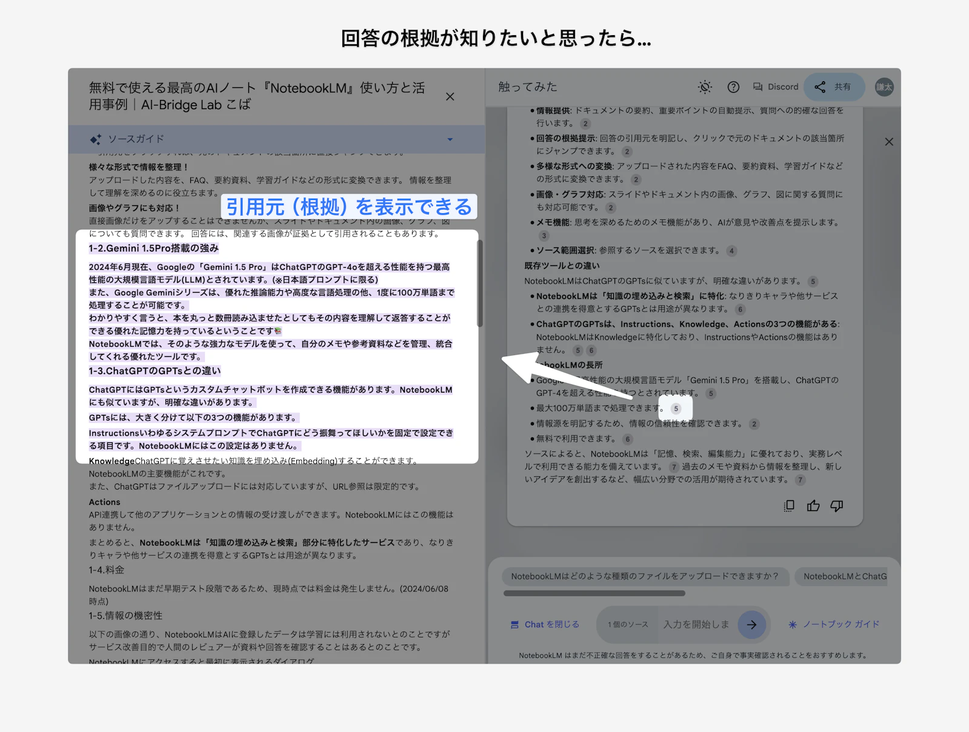Open citation 6 after 無料で利用できます
The height and width of the screenshot is (732, 969).
tap(627, 439)
